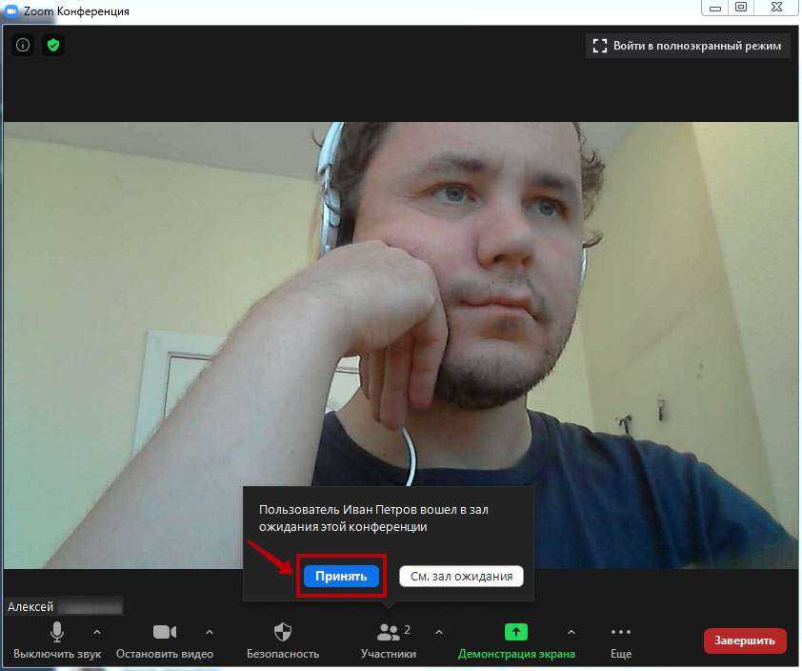Click the green encryption shield icon
This screenshot has width=802, height=671.
click(53, 45)
